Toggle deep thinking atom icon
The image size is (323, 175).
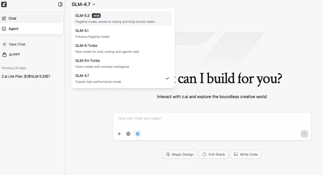[x=138, y=134]
